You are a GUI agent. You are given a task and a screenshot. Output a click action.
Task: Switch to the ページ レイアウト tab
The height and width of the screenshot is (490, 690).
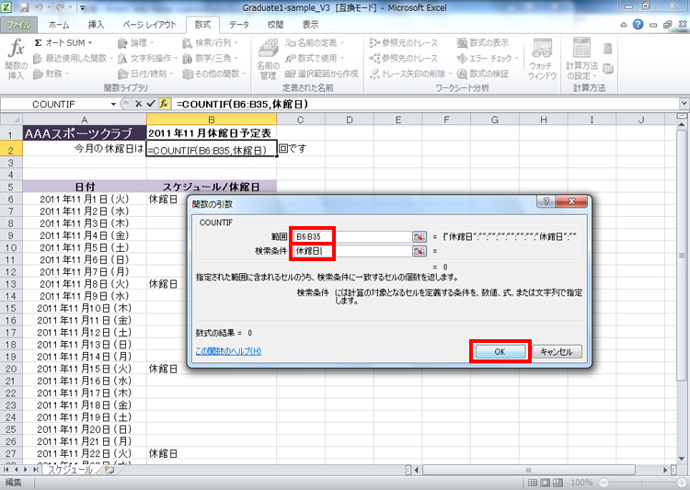pos(149,25)
